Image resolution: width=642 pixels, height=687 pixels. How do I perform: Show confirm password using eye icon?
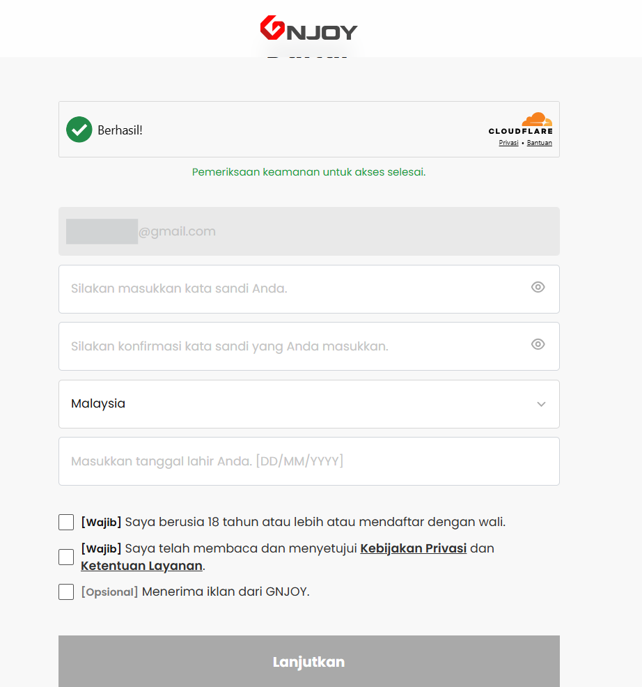point(538,344)
